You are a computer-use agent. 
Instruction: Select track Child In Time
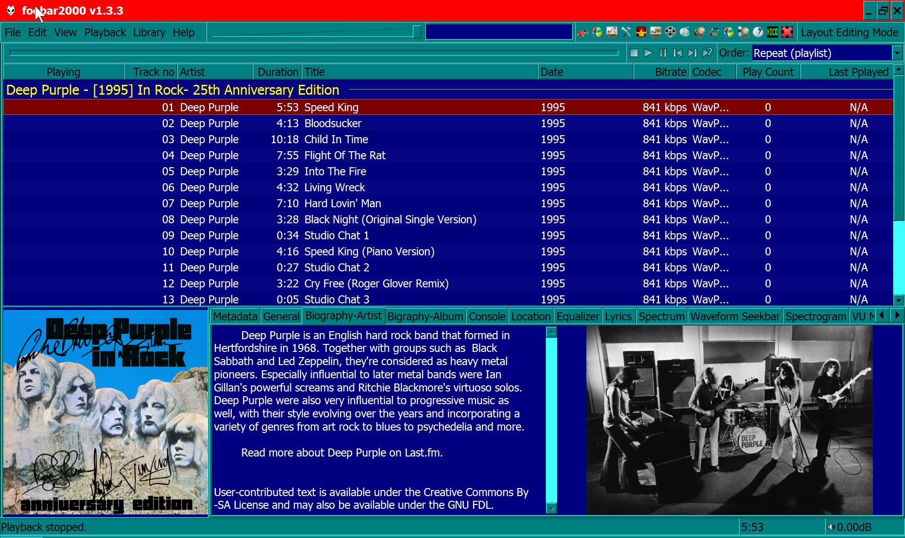[x=336, y=139]
